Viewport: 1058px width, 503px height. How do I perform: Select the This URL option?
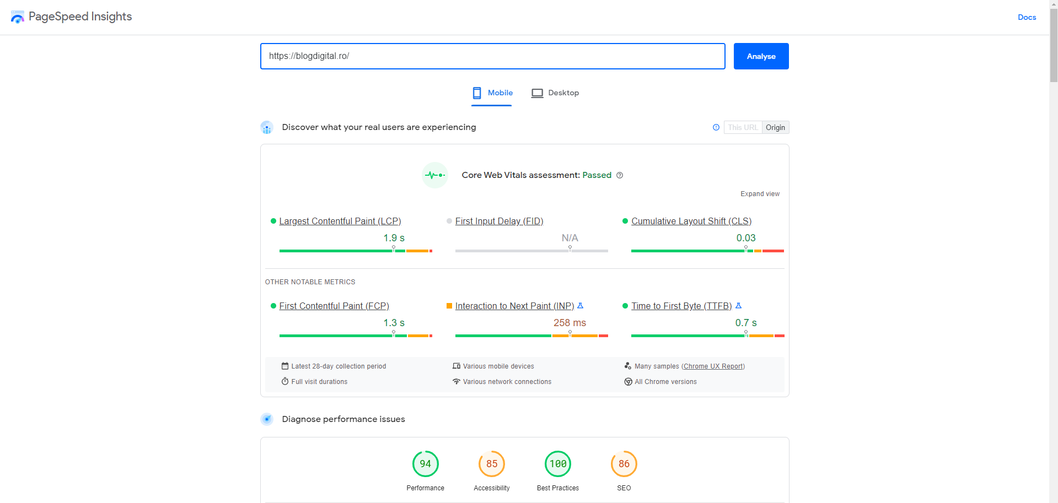coord(742,127)
